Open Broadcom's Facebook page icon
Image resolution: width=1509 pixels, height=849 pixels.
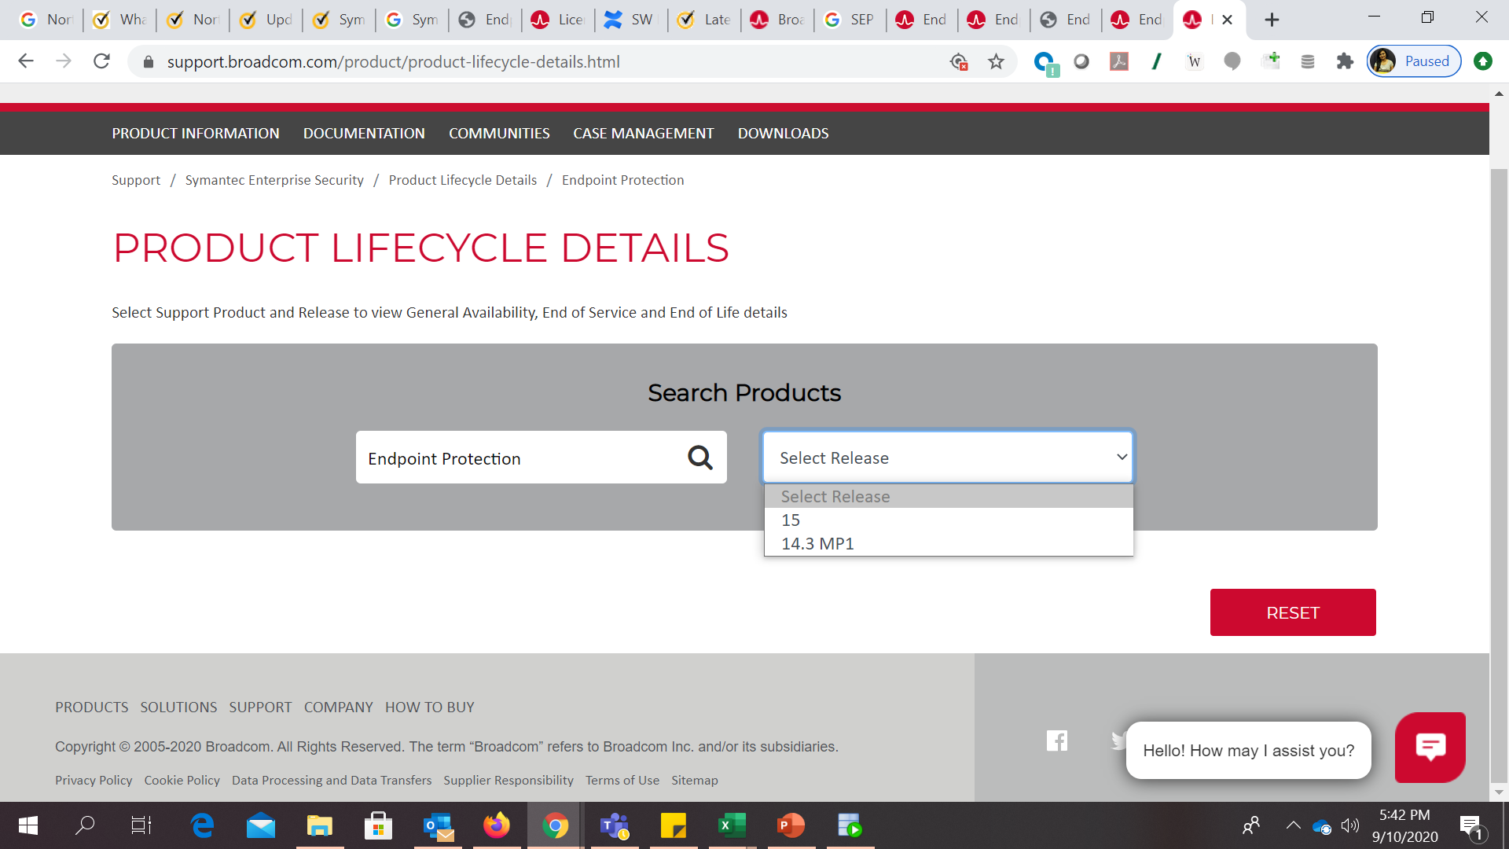[1057, 741]
